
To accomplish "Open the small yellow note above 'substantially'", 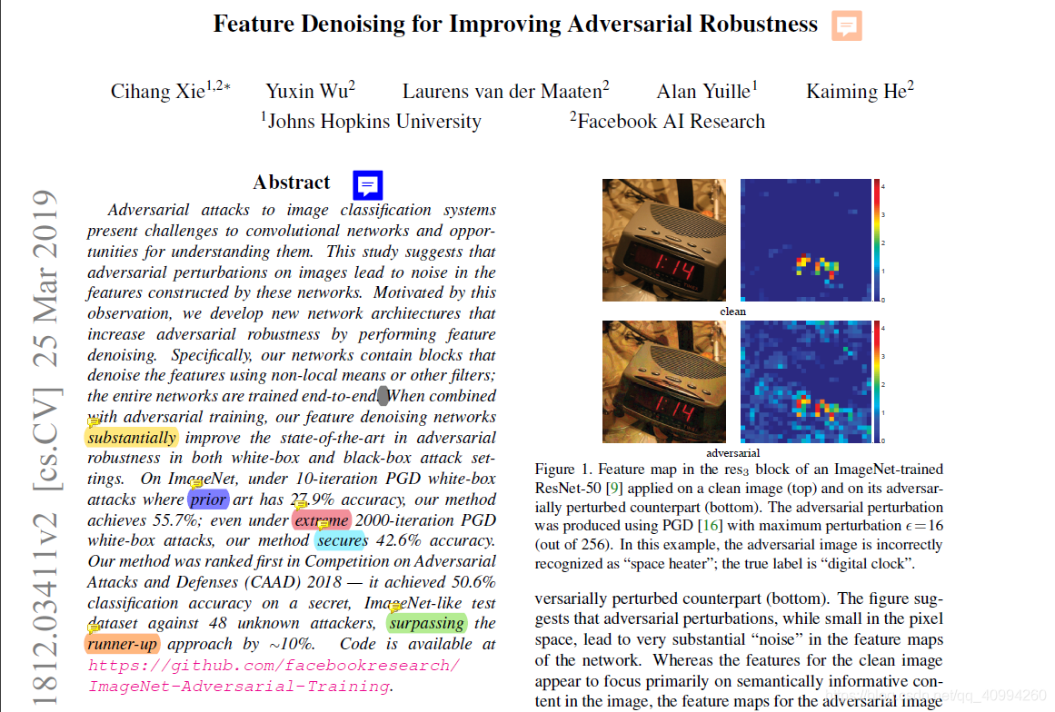I will 94,422.
